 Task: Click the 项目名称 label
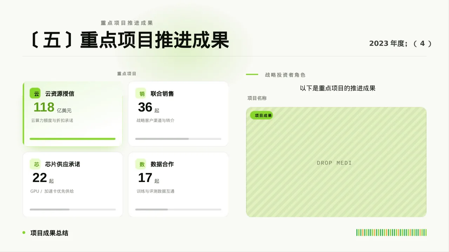click(257, 98)
